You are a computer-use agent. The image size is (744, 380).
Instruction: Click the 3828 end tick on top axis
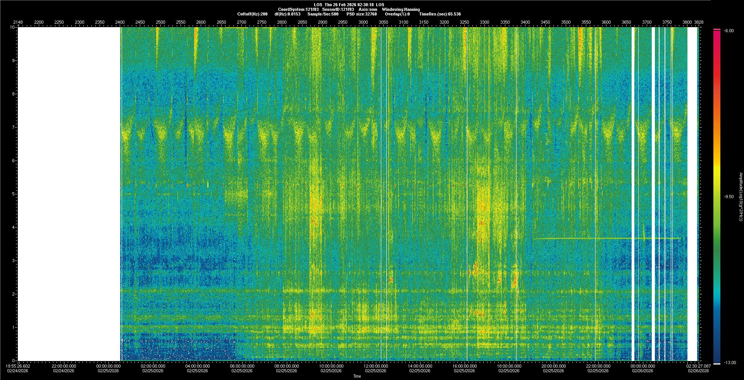699,22
